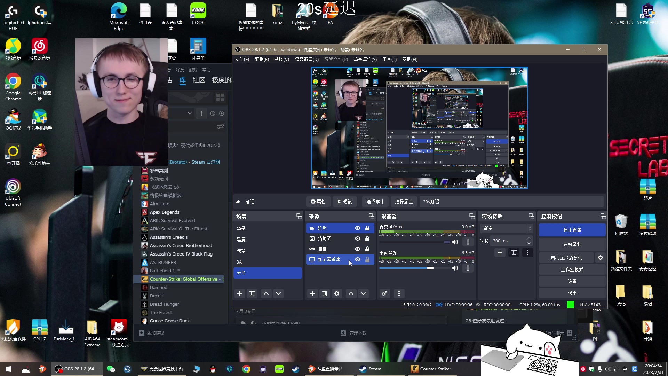Pop out the 来源 dock panel
668x376 pixels.
[x=371, y=216]
